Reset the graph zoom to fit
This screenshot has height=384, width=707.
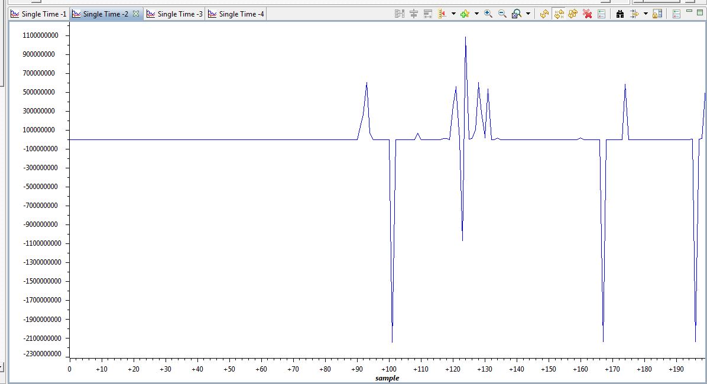(515, 14)
